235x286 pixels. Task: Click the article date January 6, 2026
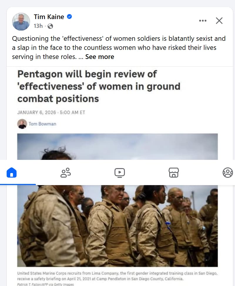coord(36,112)
